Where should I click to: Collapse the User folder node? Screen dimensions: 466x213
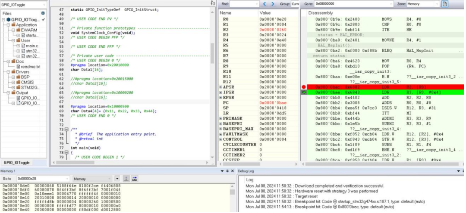pos(13,40)
